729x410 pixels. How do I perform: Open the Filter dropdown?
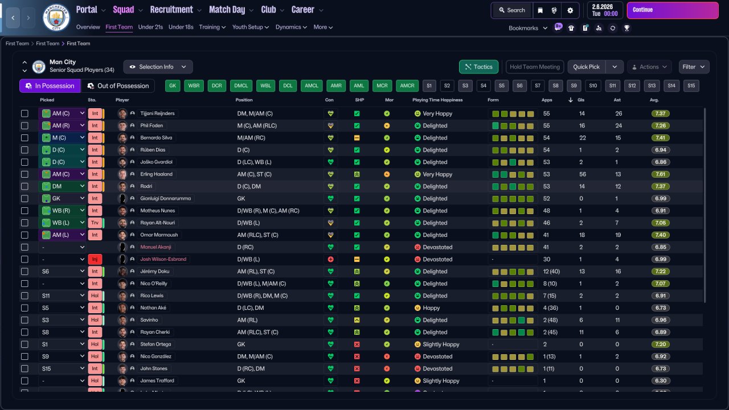coord(694,67)
